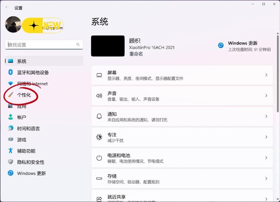Open 个性化 settings

[x=44, y=95]
